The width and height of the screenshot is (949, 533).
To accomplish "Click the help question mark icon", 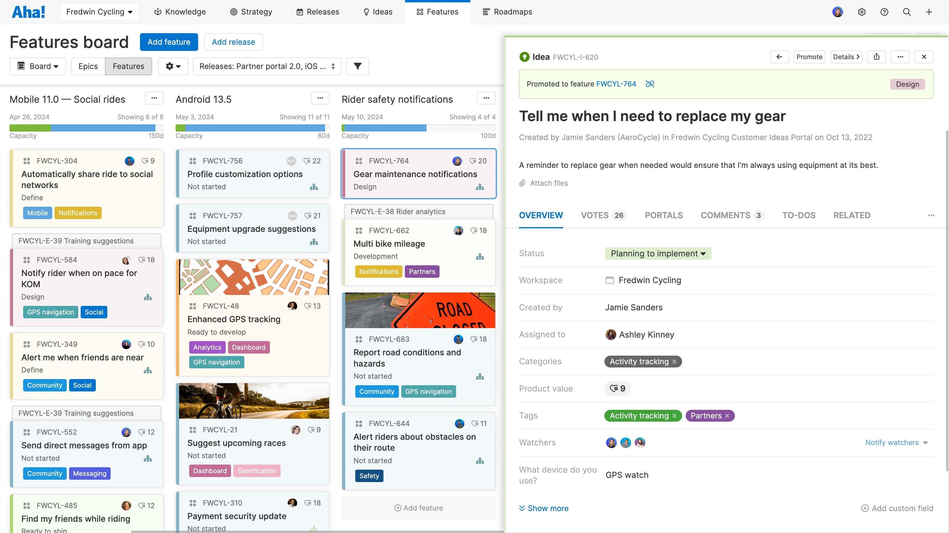I will click(884, 12).
